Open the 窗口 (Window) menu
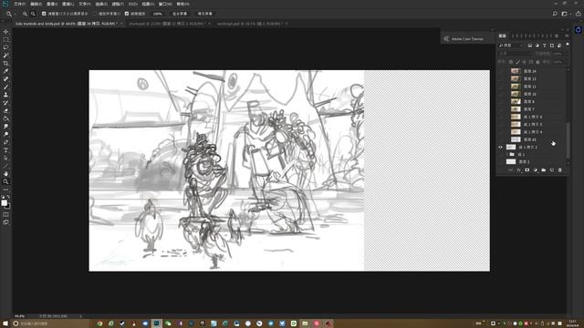Screen dimensions: 584x328 pyautogui.click(x=165, y=4)
